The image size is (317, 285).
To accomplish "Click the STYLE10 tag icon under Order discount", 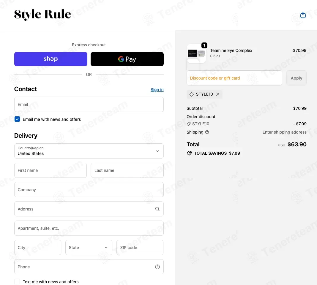I will click(x=189, y=124).
